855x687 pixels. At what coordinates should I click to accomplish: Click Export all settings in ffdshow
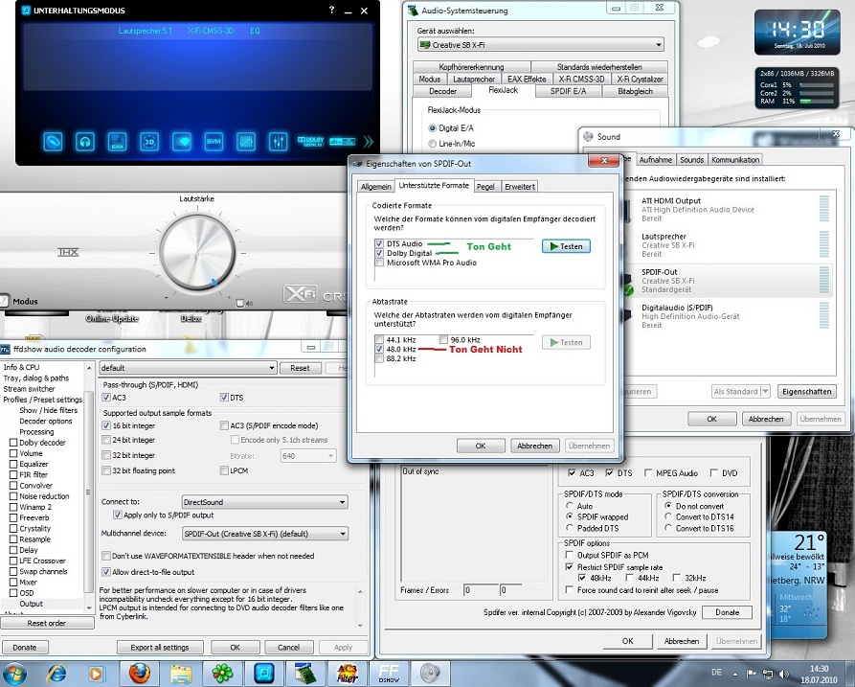click(160, 647)
